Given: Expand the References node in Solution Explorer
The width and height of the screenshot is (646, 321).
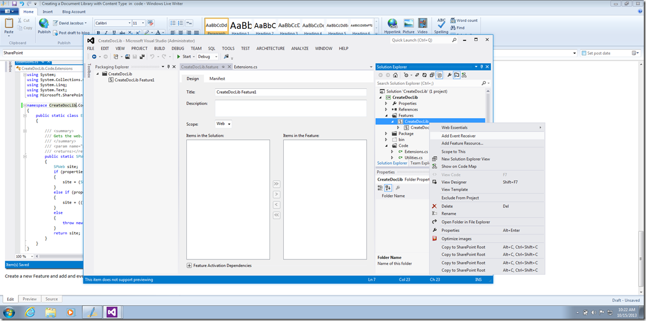Looking at the screenshot, I should tap(386, 109).
